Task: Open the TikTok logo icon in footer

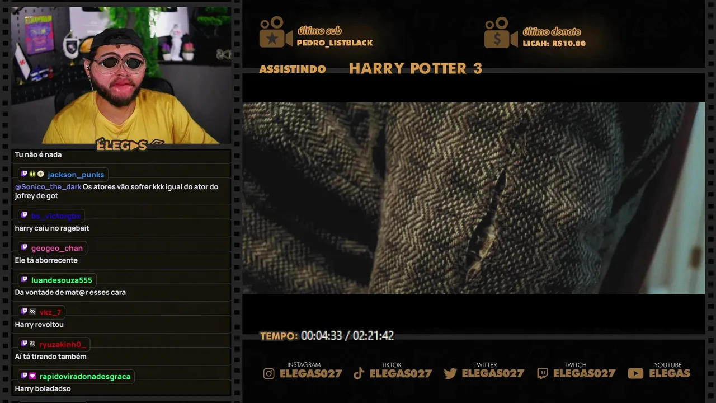Action: click(359, 373)
